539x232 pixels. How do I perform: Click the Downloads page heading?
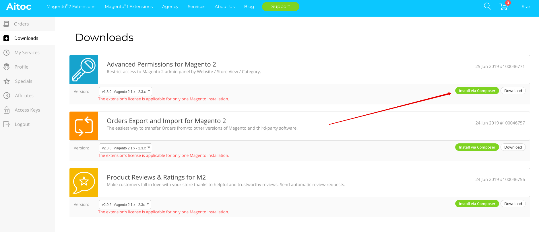coord(104,38)
